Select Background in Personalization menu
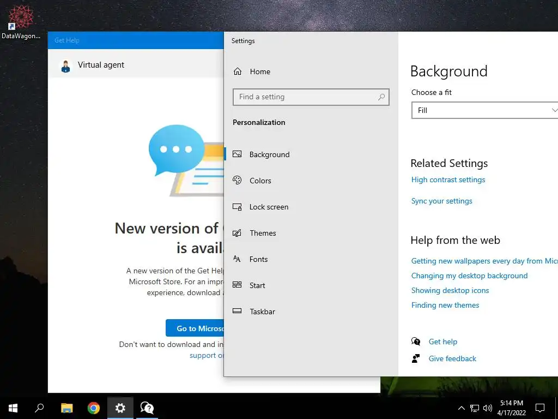This screenshot has height=419, width=558. [x=269, y=154]
